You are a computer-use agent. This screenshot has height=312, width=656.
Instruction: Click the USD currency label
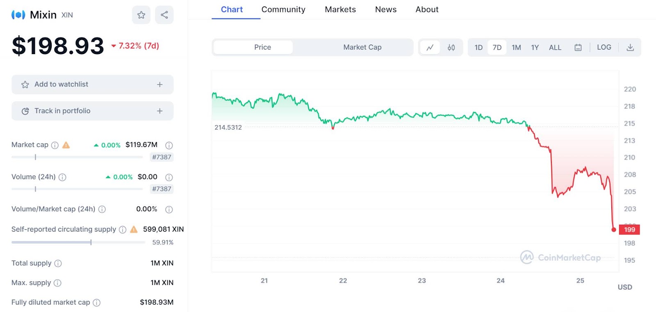click(x=625, y=287)
